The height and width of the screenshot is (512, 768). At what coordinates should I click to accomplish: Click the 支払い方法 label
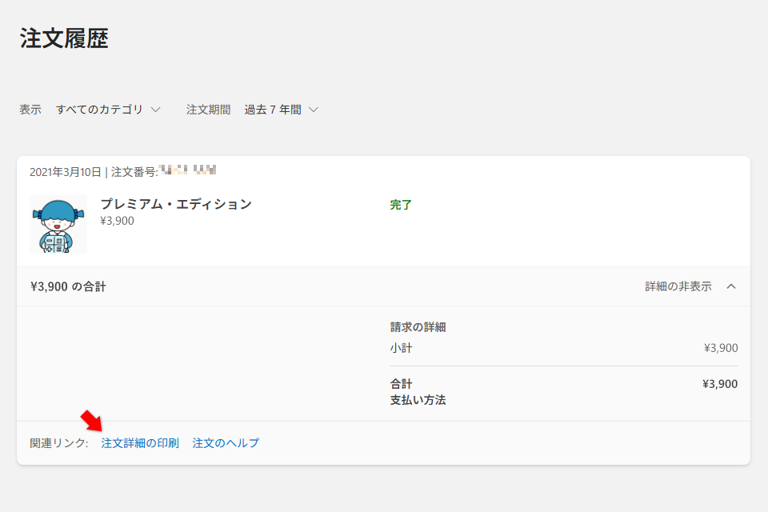tap(418, 400)
